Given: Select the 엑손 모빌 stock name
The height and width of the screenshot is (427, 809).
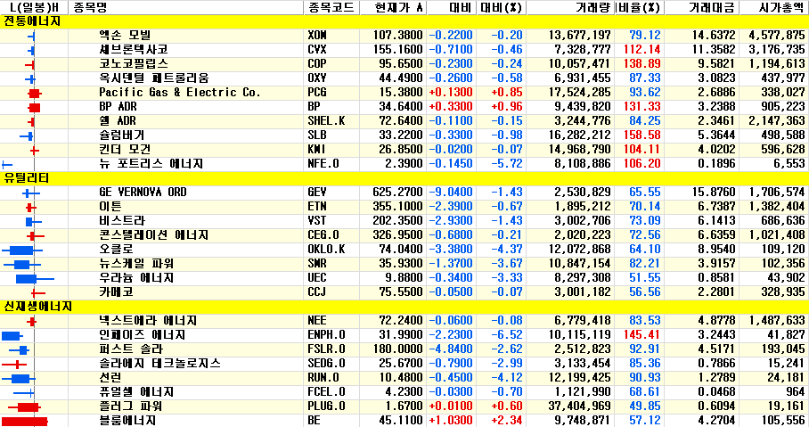Looking at the screenshot, I should pyautogui.click(x=125, y=35).
